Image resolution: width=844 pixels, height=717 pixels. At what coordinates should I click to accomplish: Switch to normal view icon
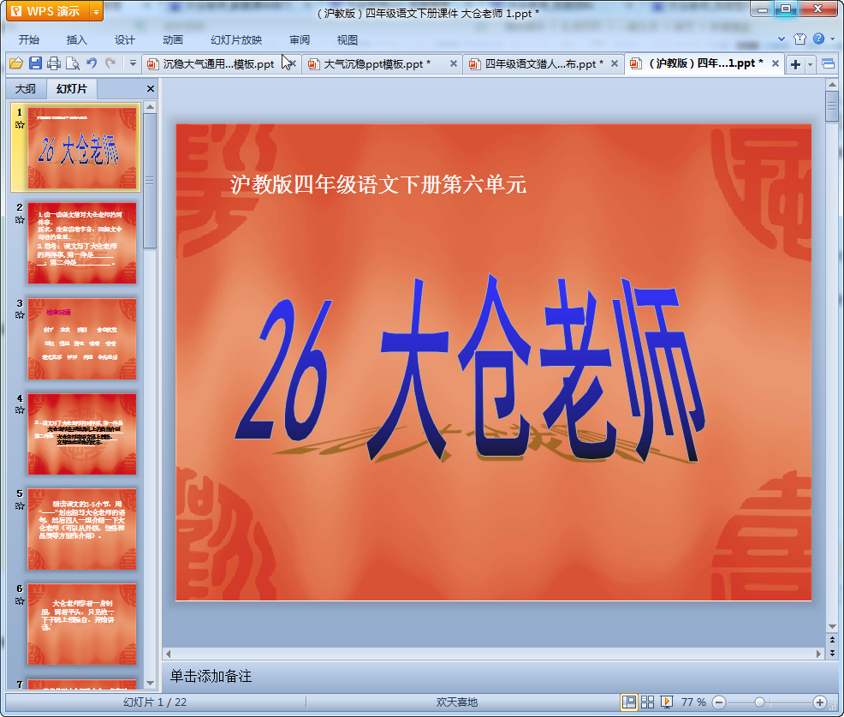point(628,702)
